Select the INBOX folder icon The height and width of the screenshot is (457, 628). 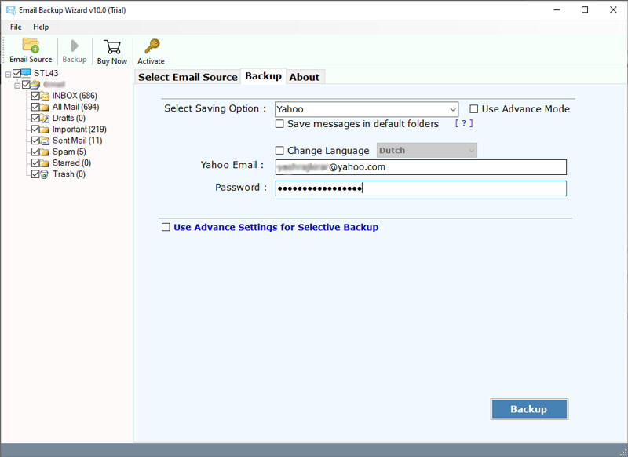coord(46,96)
